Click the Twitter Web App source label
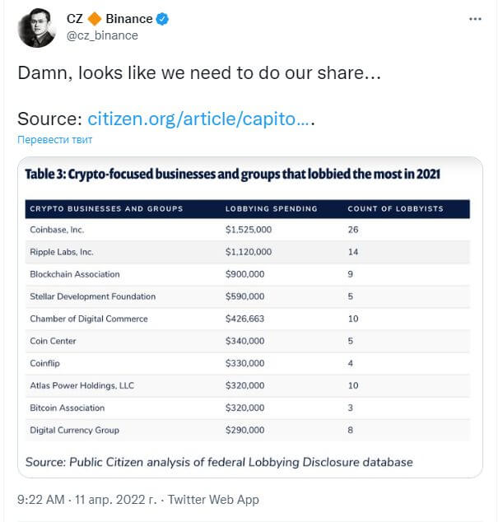 (213, 500)
